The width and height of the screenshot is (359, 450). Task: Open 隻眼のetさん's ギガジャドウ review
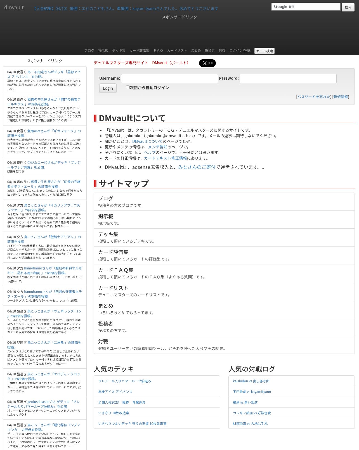pyautogui.click(x=44, y=133)
